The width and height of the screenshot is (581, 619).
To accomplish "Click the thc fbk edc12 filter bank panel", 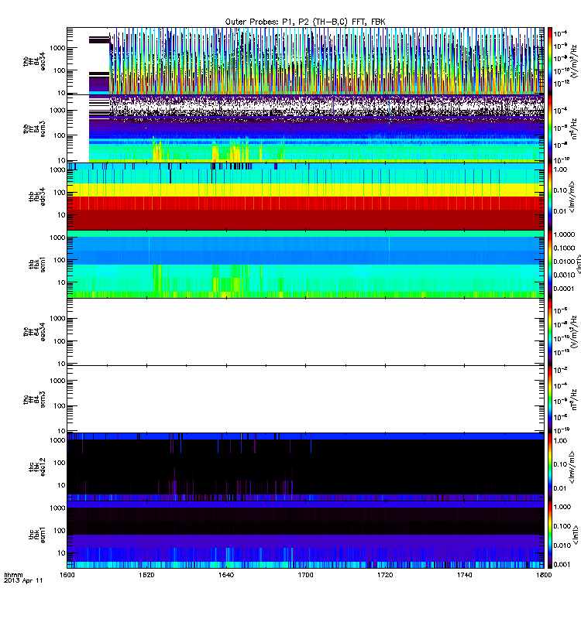I will [x=305, y=467].
